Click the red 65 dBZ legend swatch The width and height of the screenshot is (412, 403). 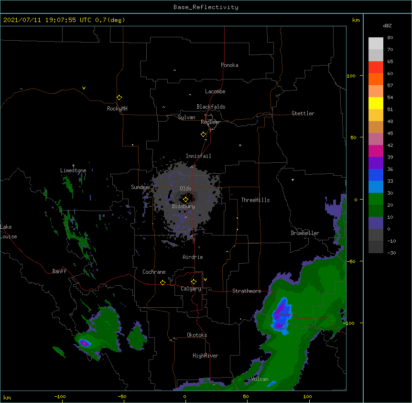click(376, 67)
